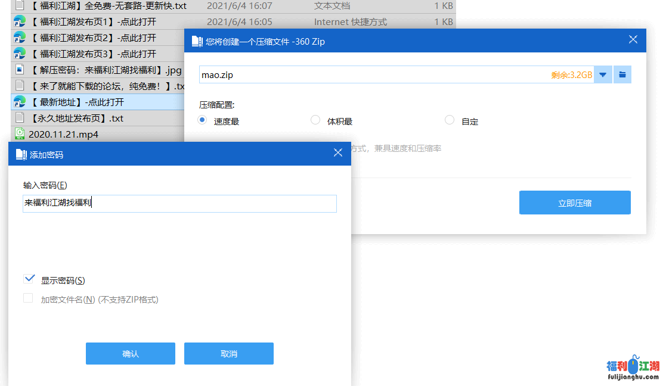Click the 解压密码 jpg image file icon
Screen dimensions: 666x386
(x=20, y=70)
